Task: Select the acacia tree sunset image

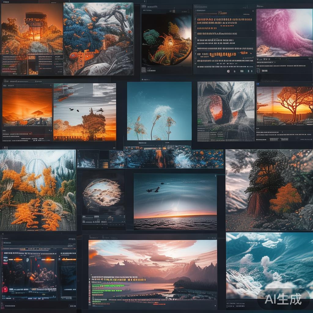Action: click(x=284, y=105)
